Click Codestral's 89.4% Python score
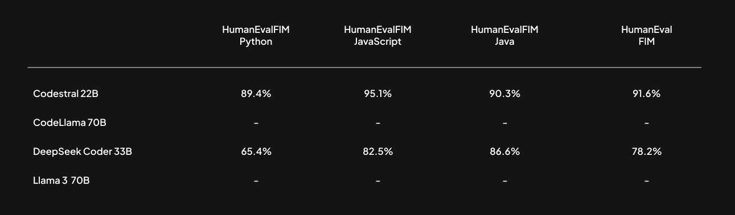735x215 pixels. click(256, 94)
